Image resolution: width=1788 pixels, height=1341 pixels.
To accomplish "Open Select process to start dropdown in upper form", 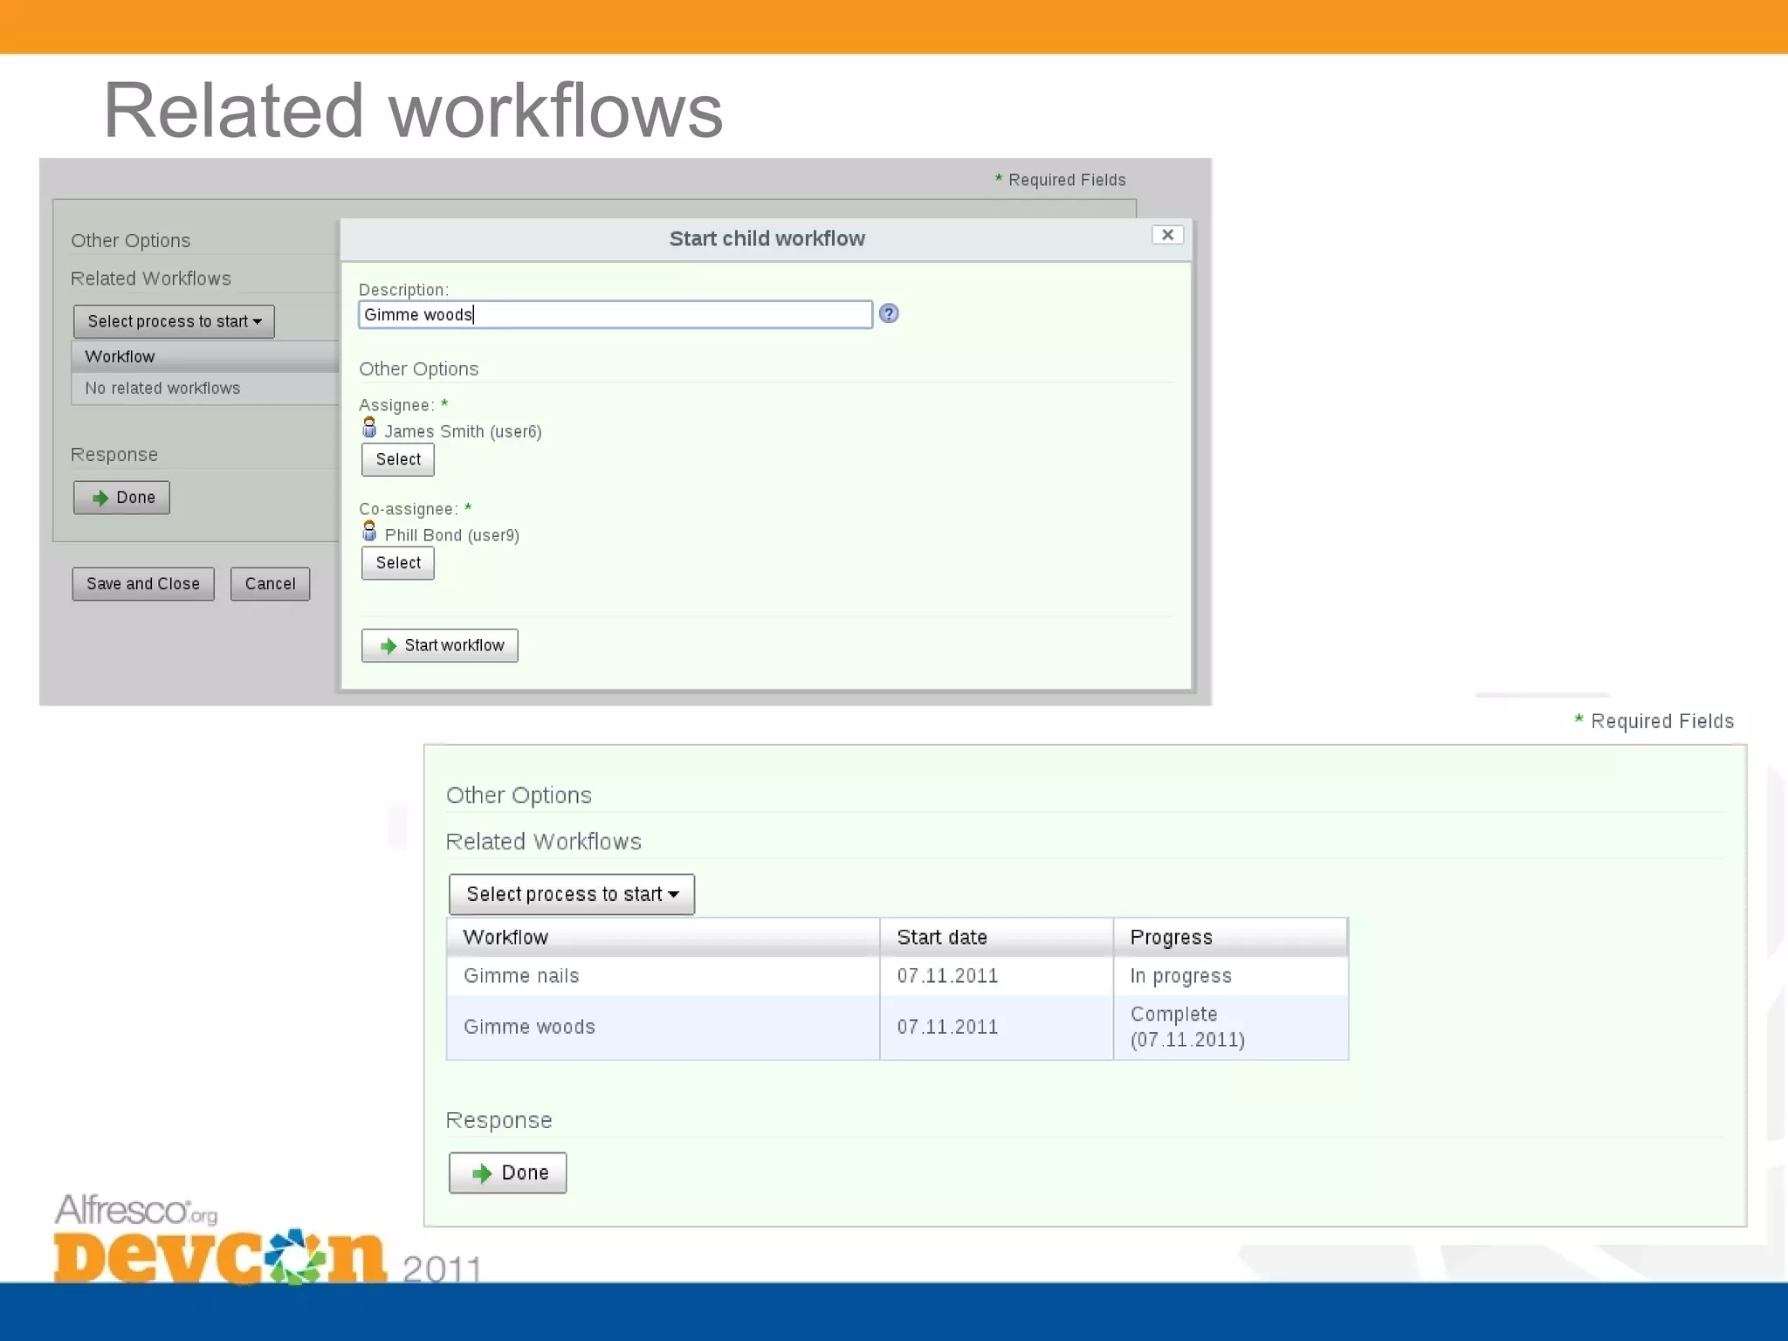I will coord(174,321).
